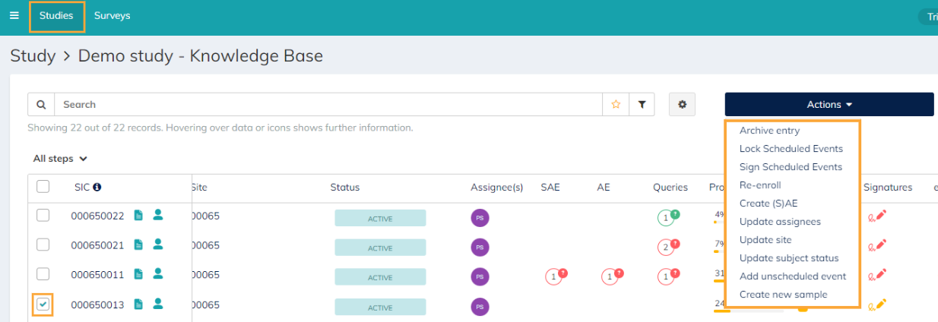Click the info icon beside SIC header
Screen dimensions: 938x322
pyautogui.click(x=97, y=187)
